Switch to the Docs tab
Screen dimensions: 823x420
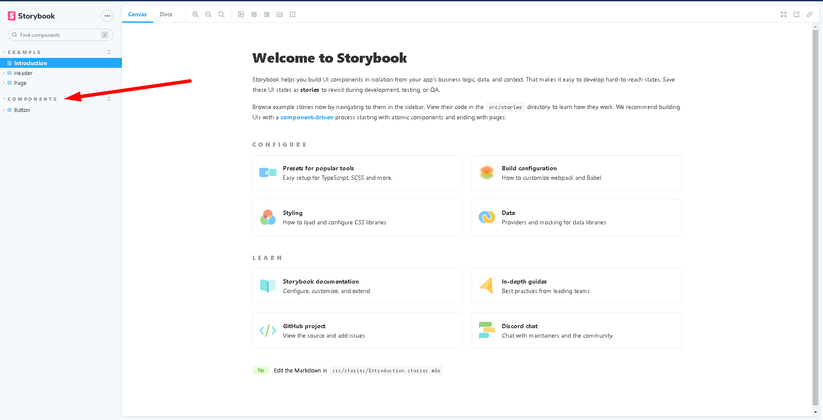pos(166,15)
